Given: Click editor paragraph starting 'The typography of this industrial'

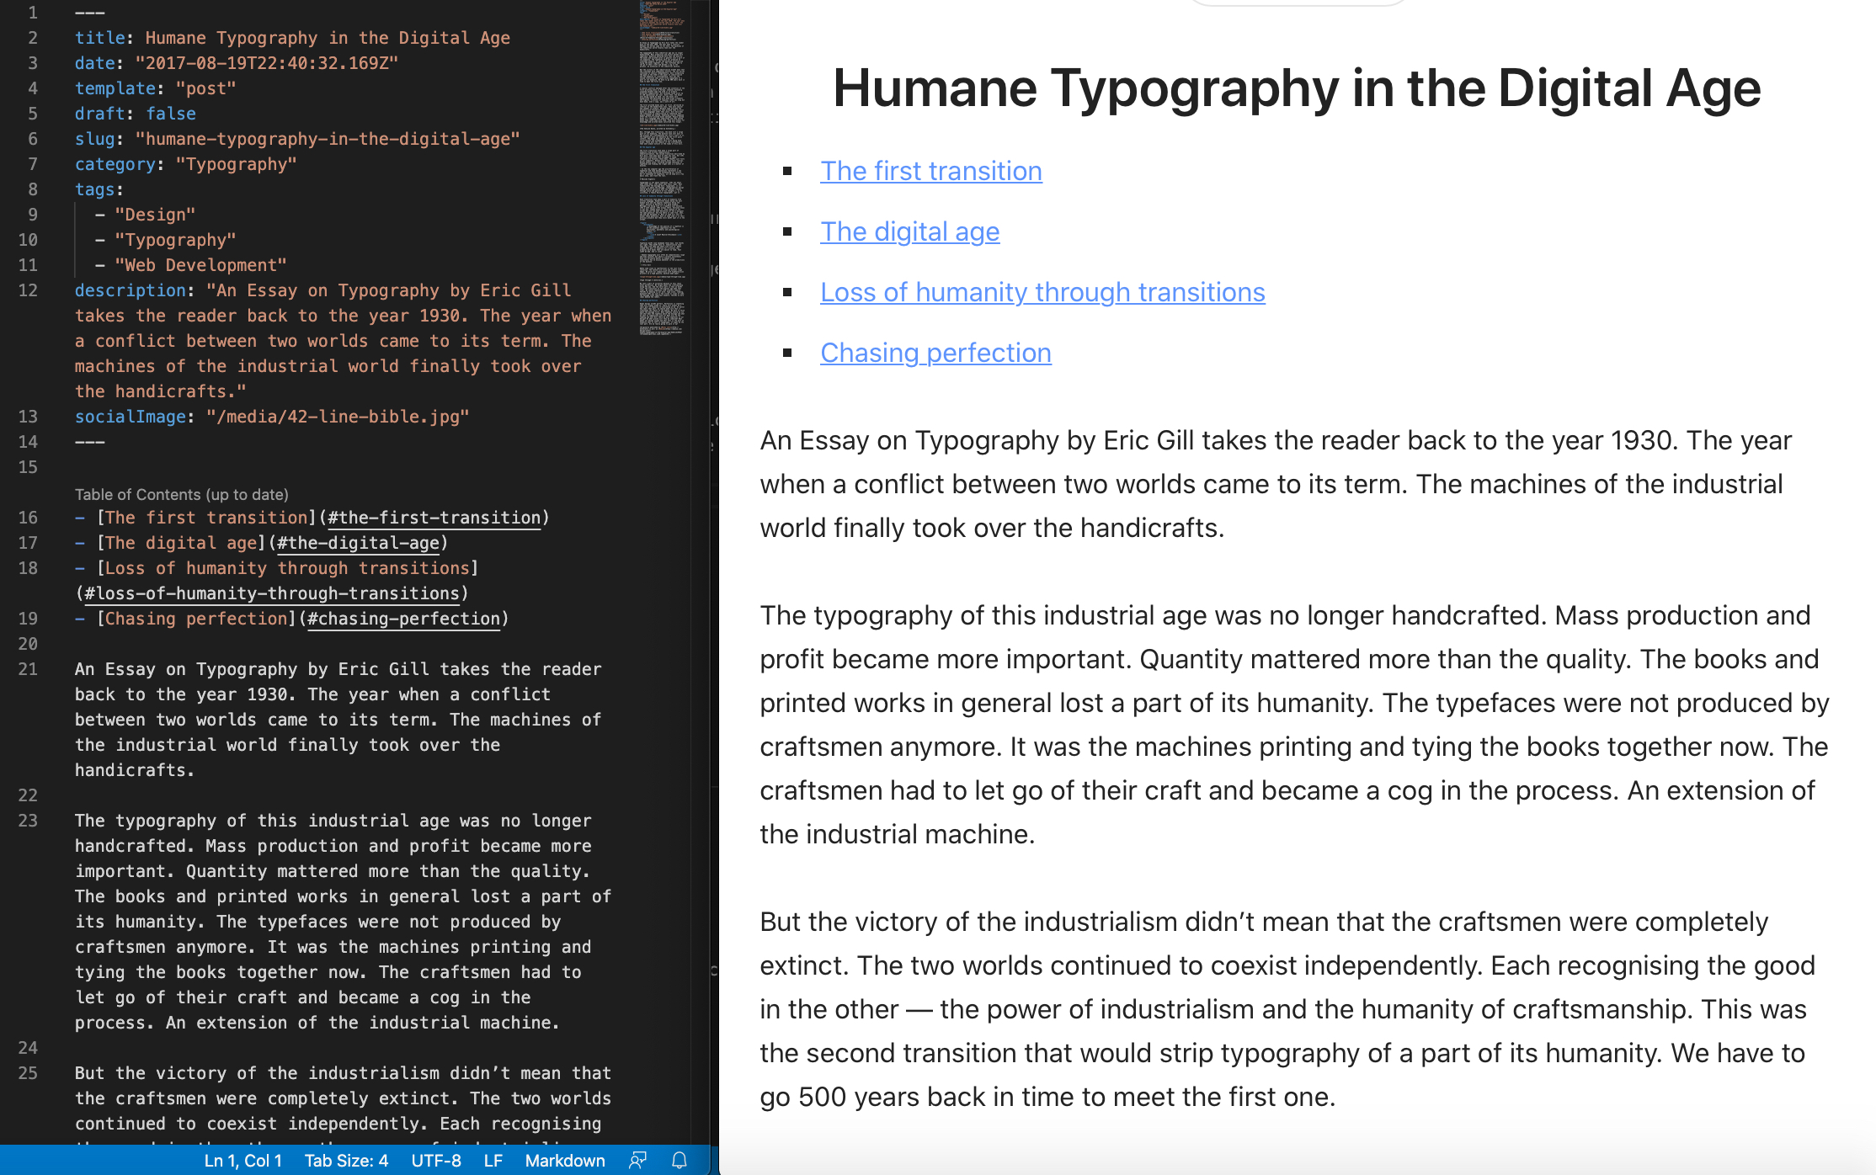Looking at the screenshot, I should [344, 922].
